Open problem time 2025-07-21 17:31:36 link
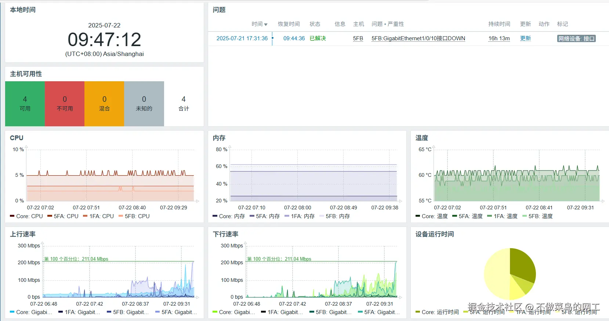 pyautogui.click(x=242, y=38)
